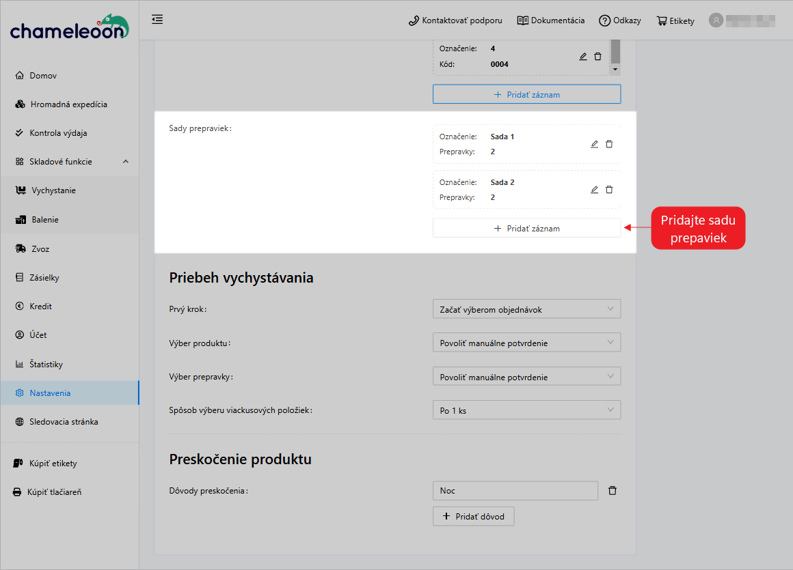Open Hromadná expedícia from the sidebar
The height and width of the screenshot is (570, 793).
click(x=66, y=104)
